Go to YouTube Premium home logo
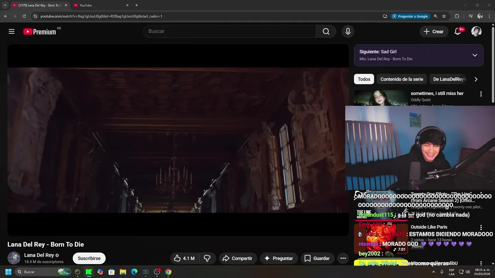The width and height of the screenshot is (495, 278). [x=40, y=32]
